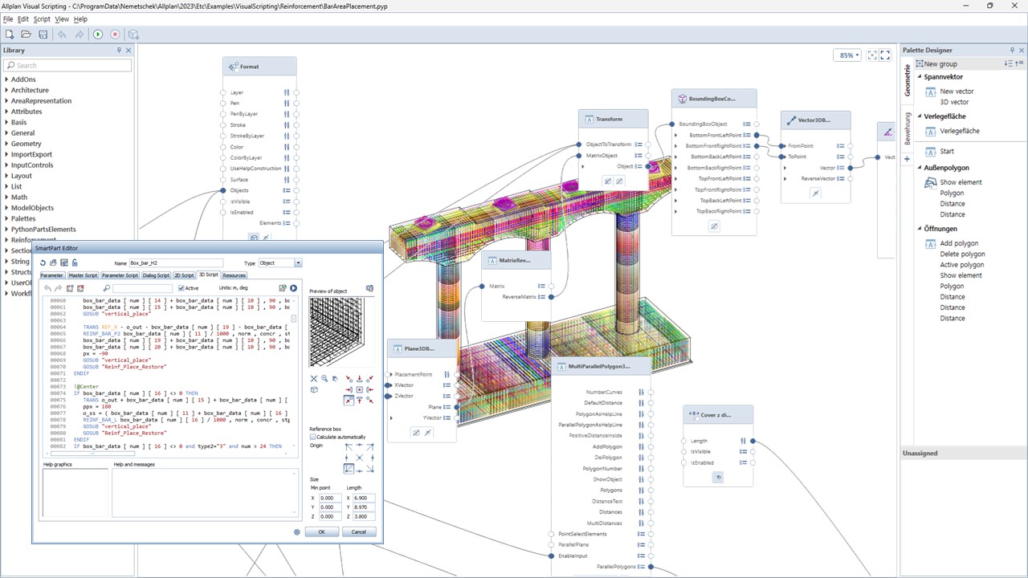Click the search magnifier in the script toolbar
Viewport: 1028px width, 578px height.
(x=107, y=288)
